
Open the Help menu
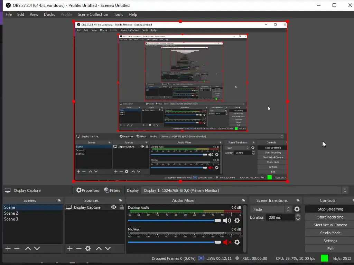tap(133, 14)
